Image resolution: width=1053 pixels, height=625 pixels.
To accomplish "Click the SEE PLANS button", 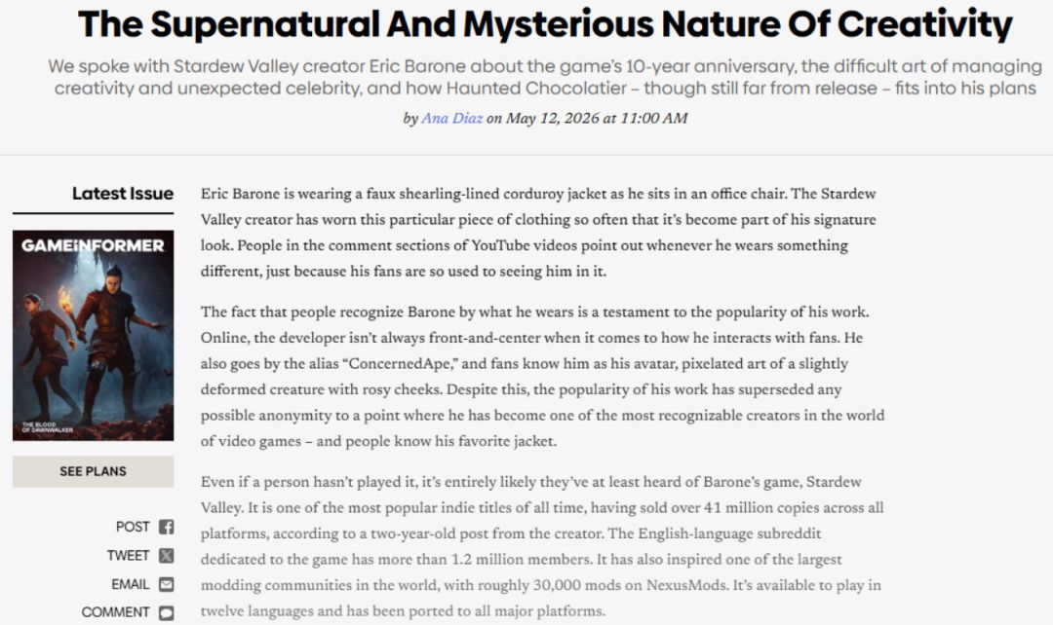I will [93, 471].
